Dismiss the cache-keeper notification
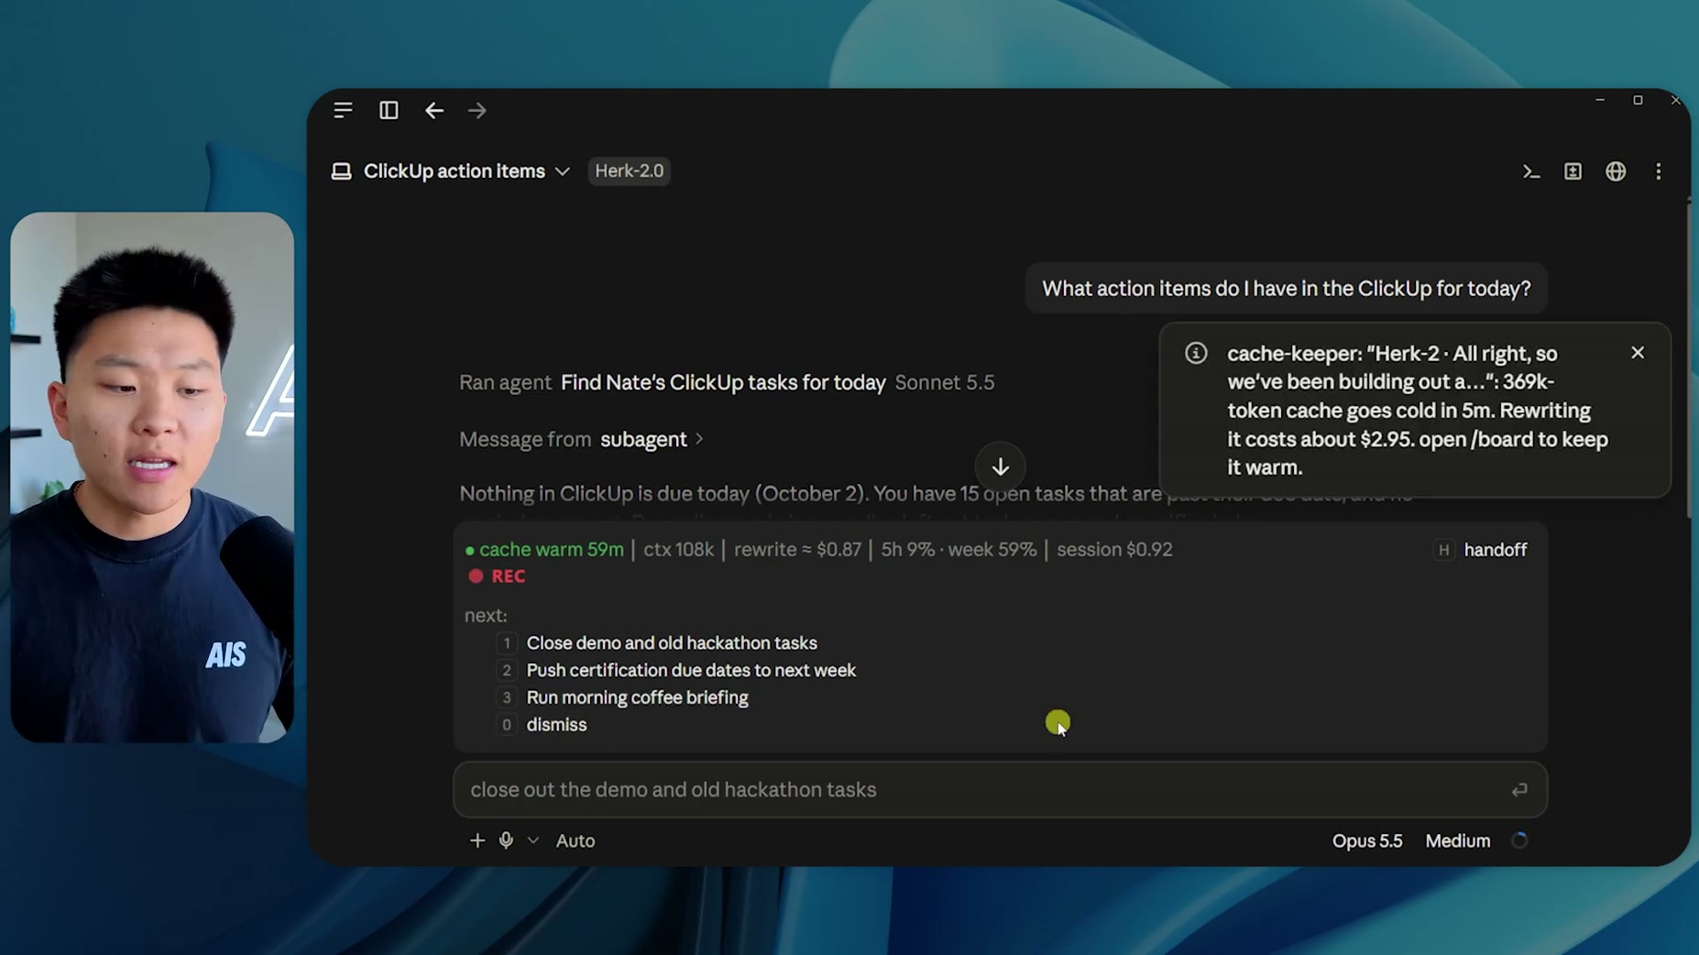Viewport: 1699px width, 955px height. (x=1638, y=353)
